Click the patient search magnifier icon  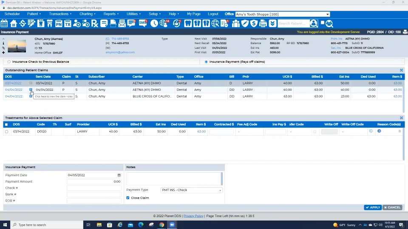coord(314,23)
